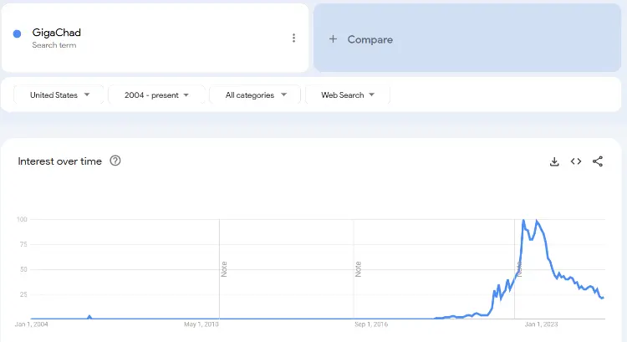This screenshot has width=627, height=342.
Task: Click the Note marker near Sep 2016
Action: point(358,269)
